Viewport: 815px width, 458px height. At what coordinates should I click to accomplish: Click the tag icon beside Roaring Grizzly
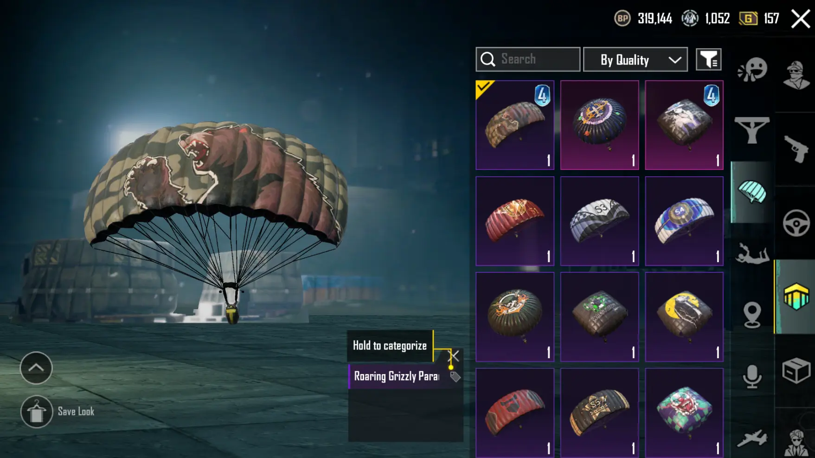455,377
